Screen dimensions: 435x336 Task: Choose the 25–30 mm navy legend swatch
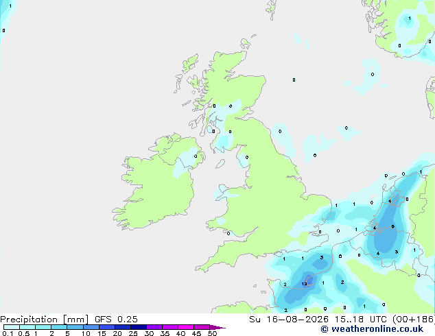click(x=139, y=327)
